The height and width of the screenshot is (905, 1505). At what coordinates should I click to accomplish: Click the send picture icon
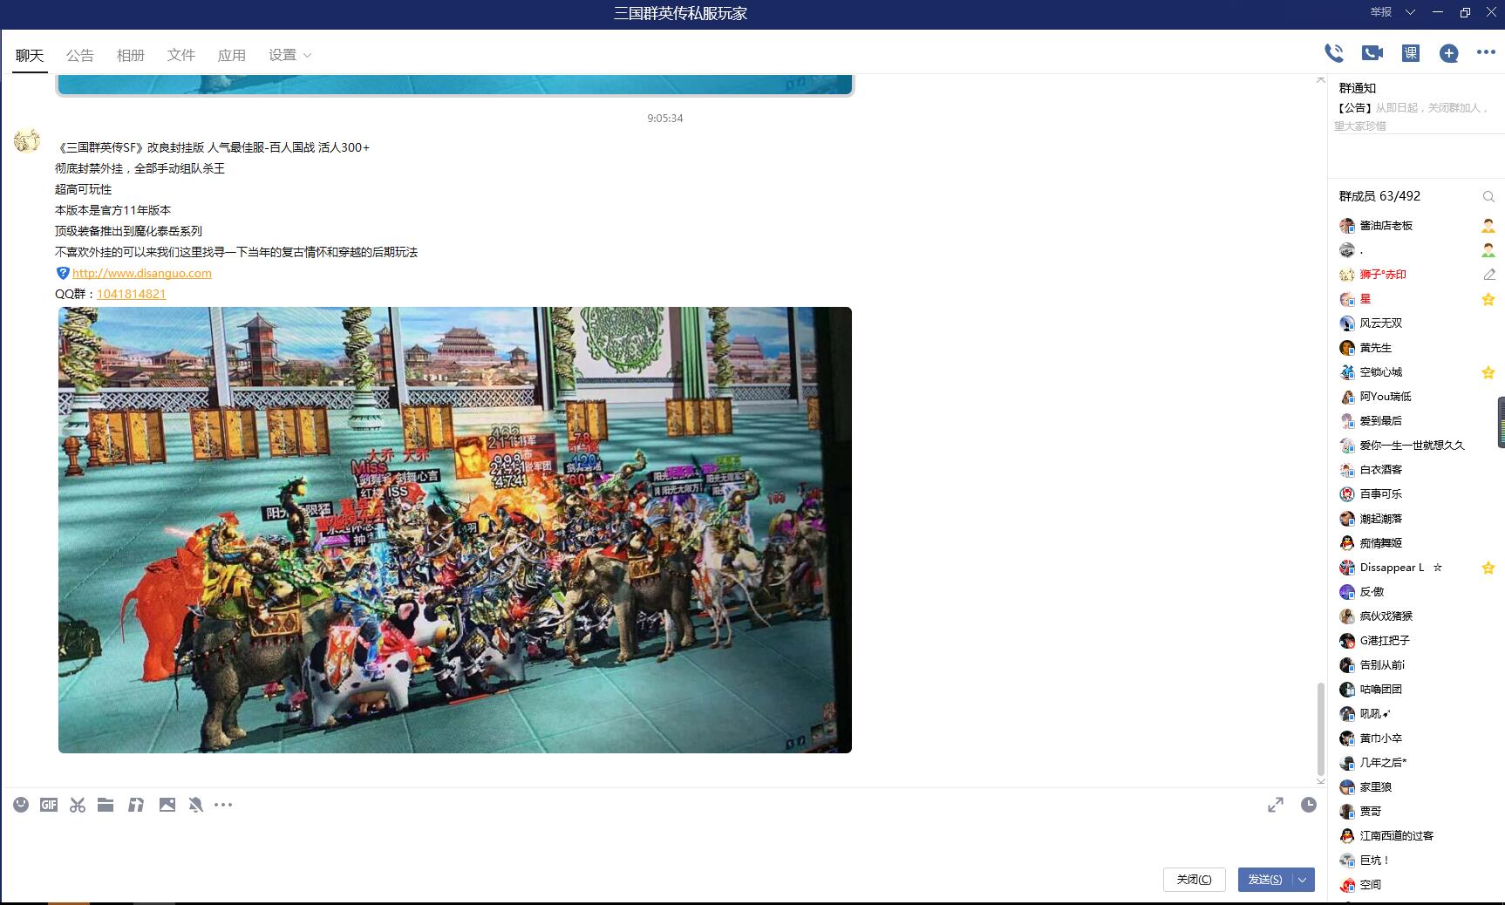[167, 805]
